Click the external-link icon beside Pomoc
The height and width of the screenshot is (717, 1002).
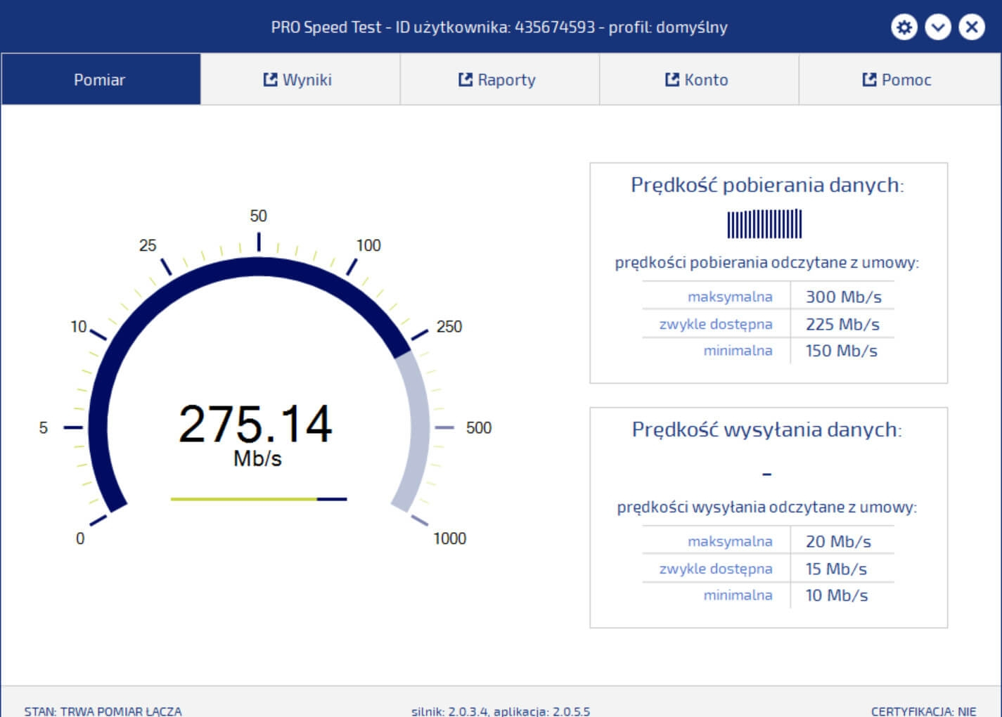870,79
